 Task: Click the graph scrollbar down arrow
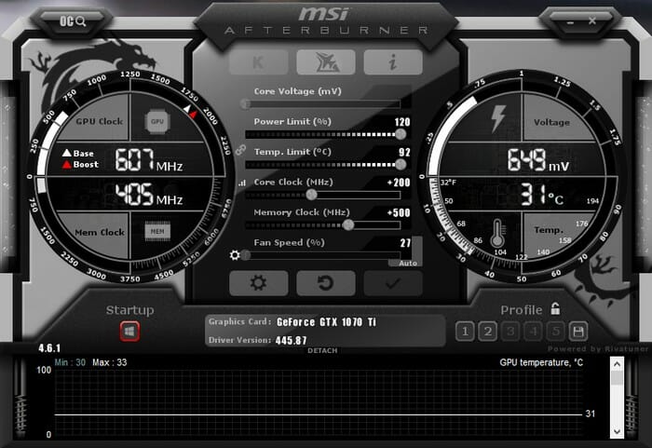(x=617, y=432)
